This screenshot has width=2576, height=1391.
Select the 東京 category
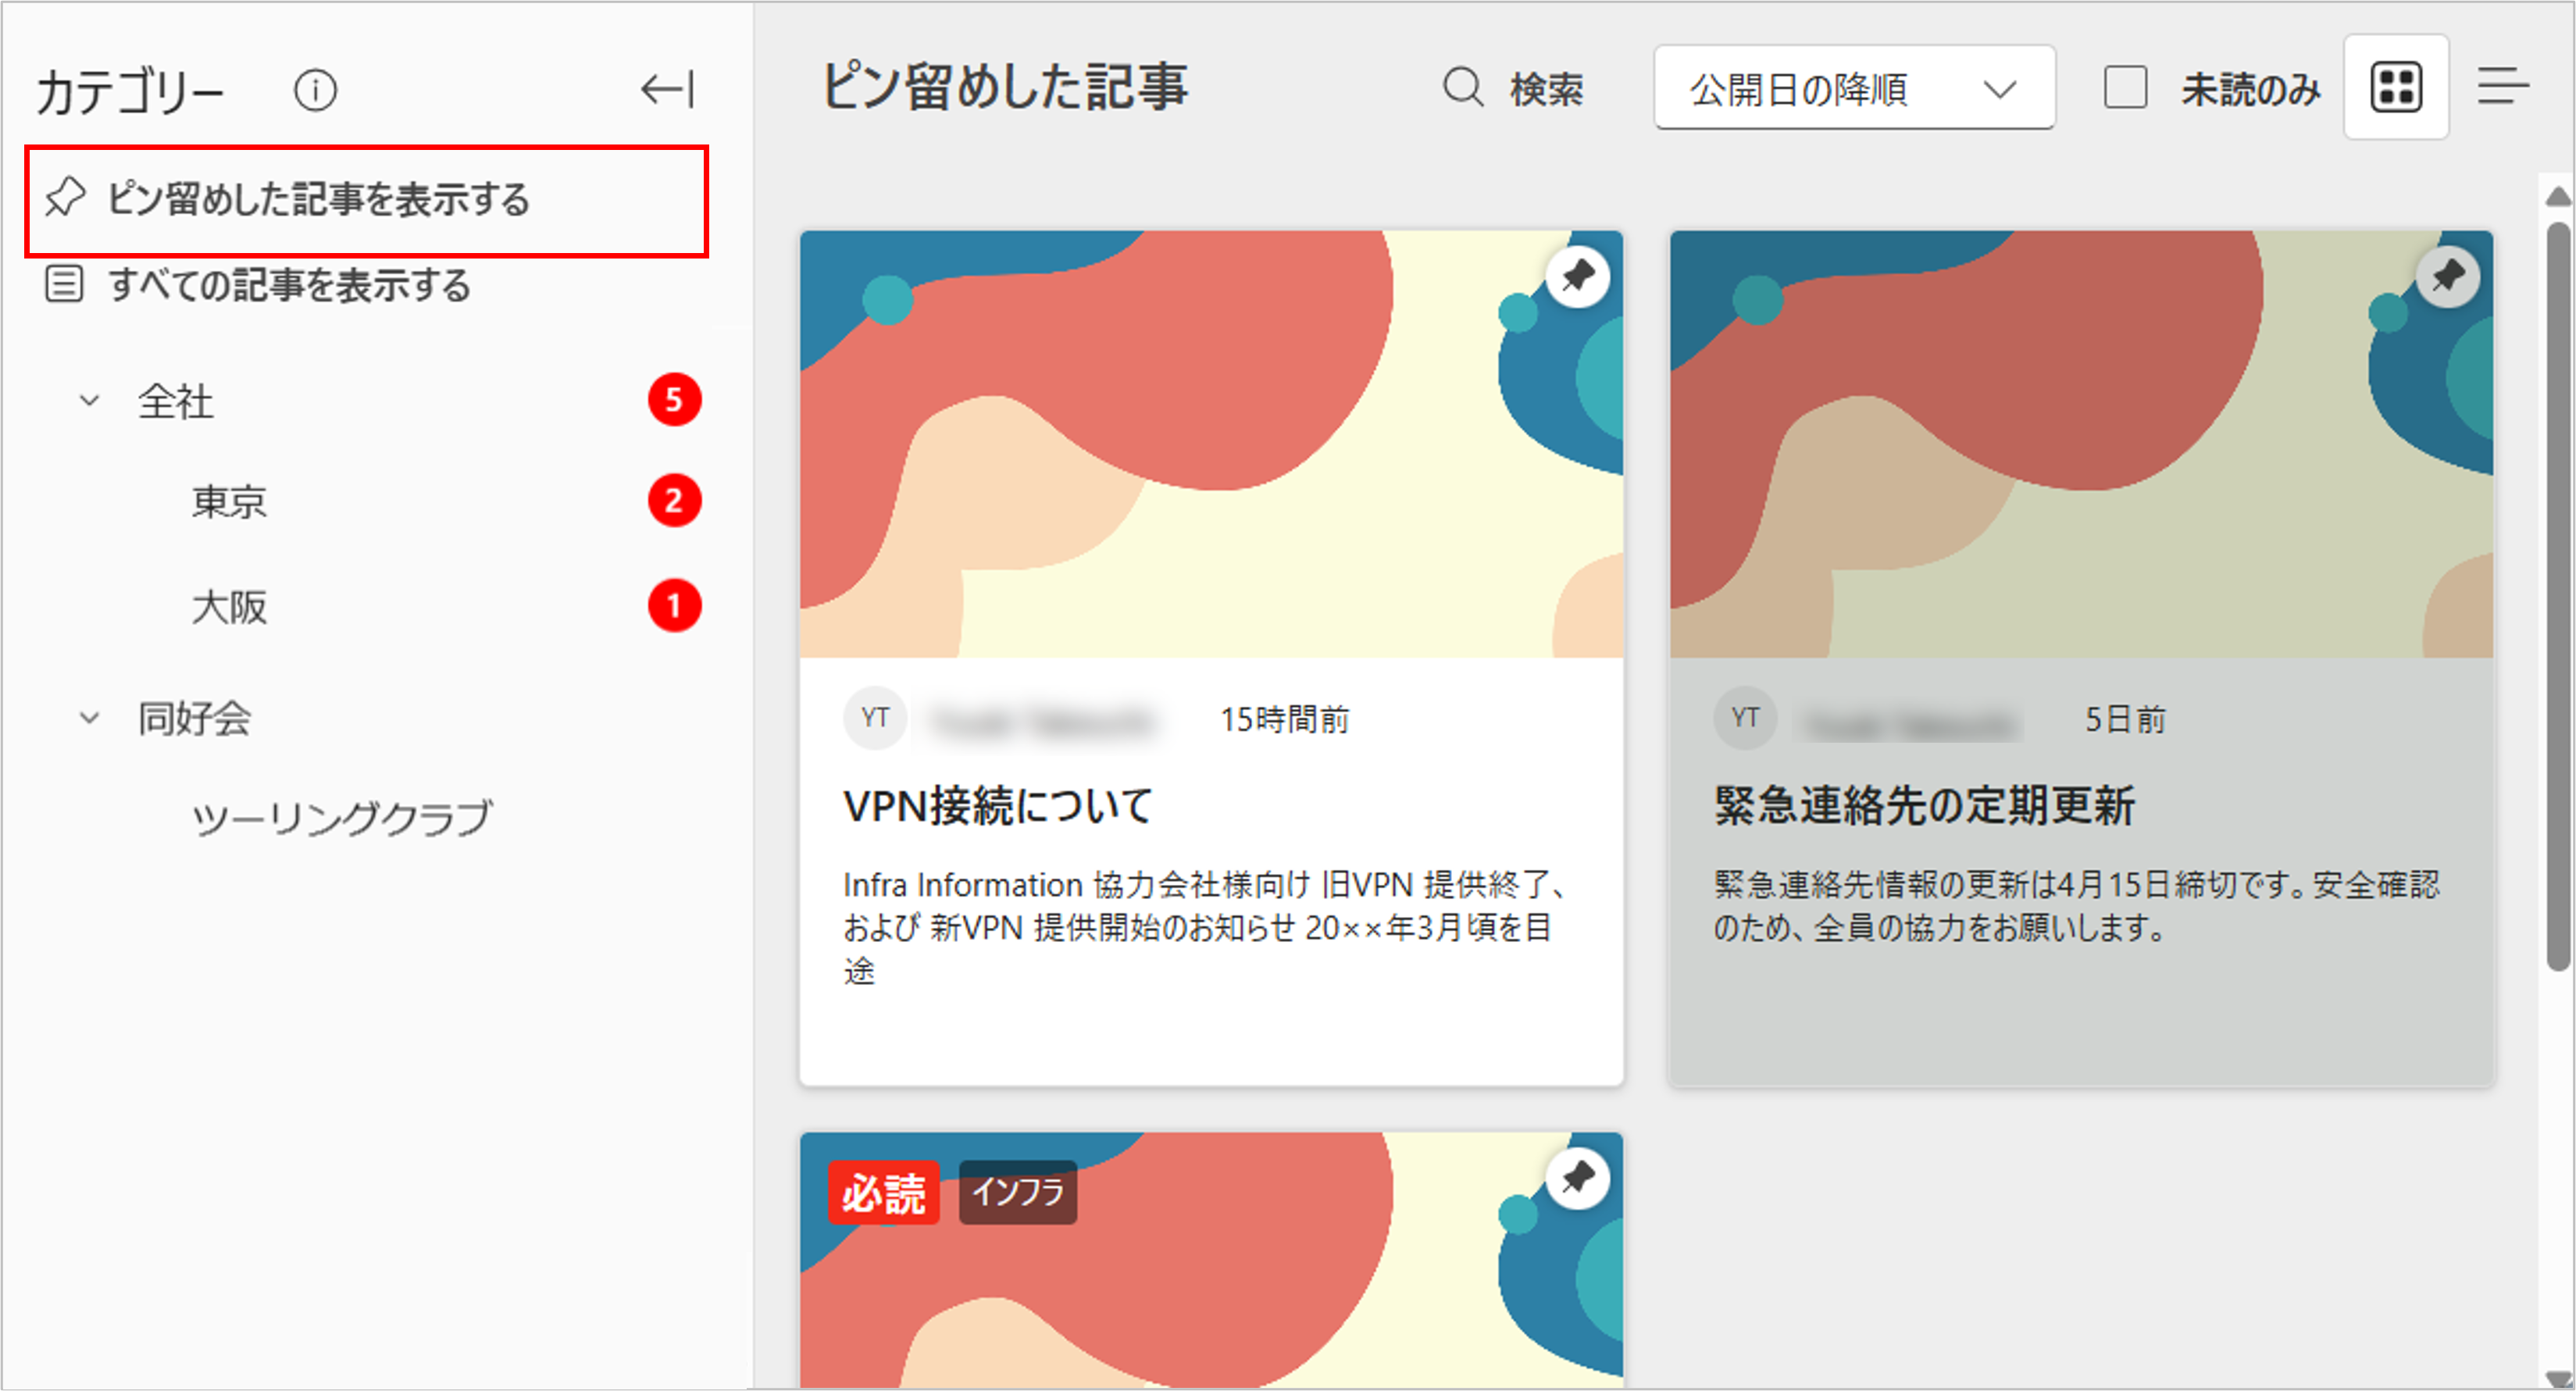230,502
